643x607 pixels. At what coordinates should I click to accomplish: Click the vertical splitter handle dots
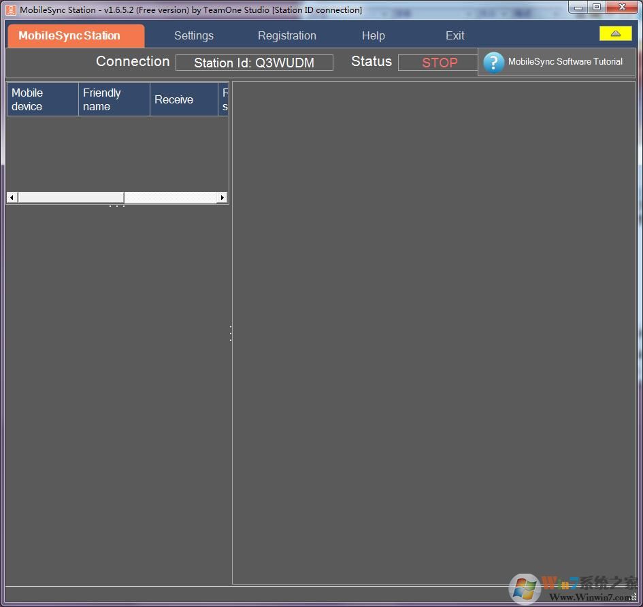coord(231,333)
